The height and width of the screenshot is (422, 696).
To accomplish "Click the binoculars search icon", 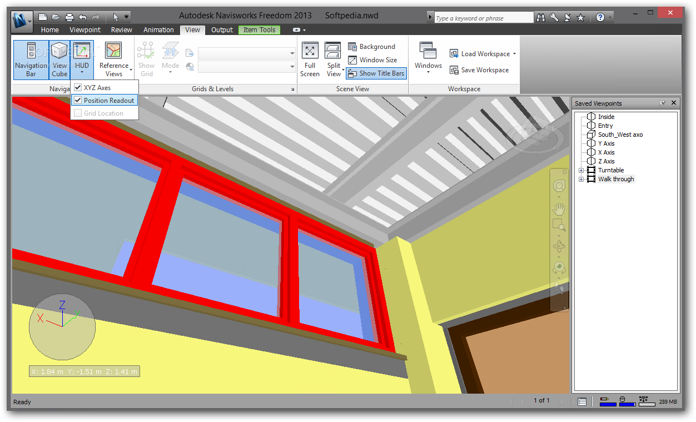I will click(541, 17).
